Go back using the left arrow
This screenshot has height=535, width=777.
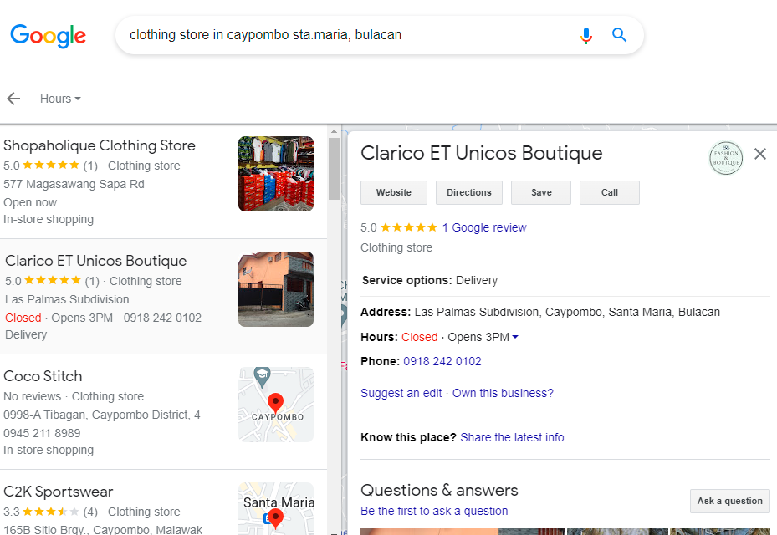point(13,99)
